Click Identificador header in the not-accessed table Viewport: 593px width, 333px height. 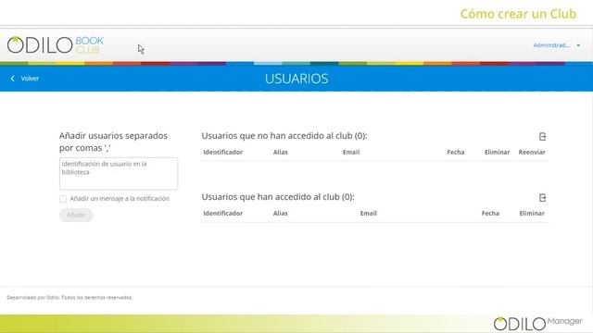pos(222,152)
